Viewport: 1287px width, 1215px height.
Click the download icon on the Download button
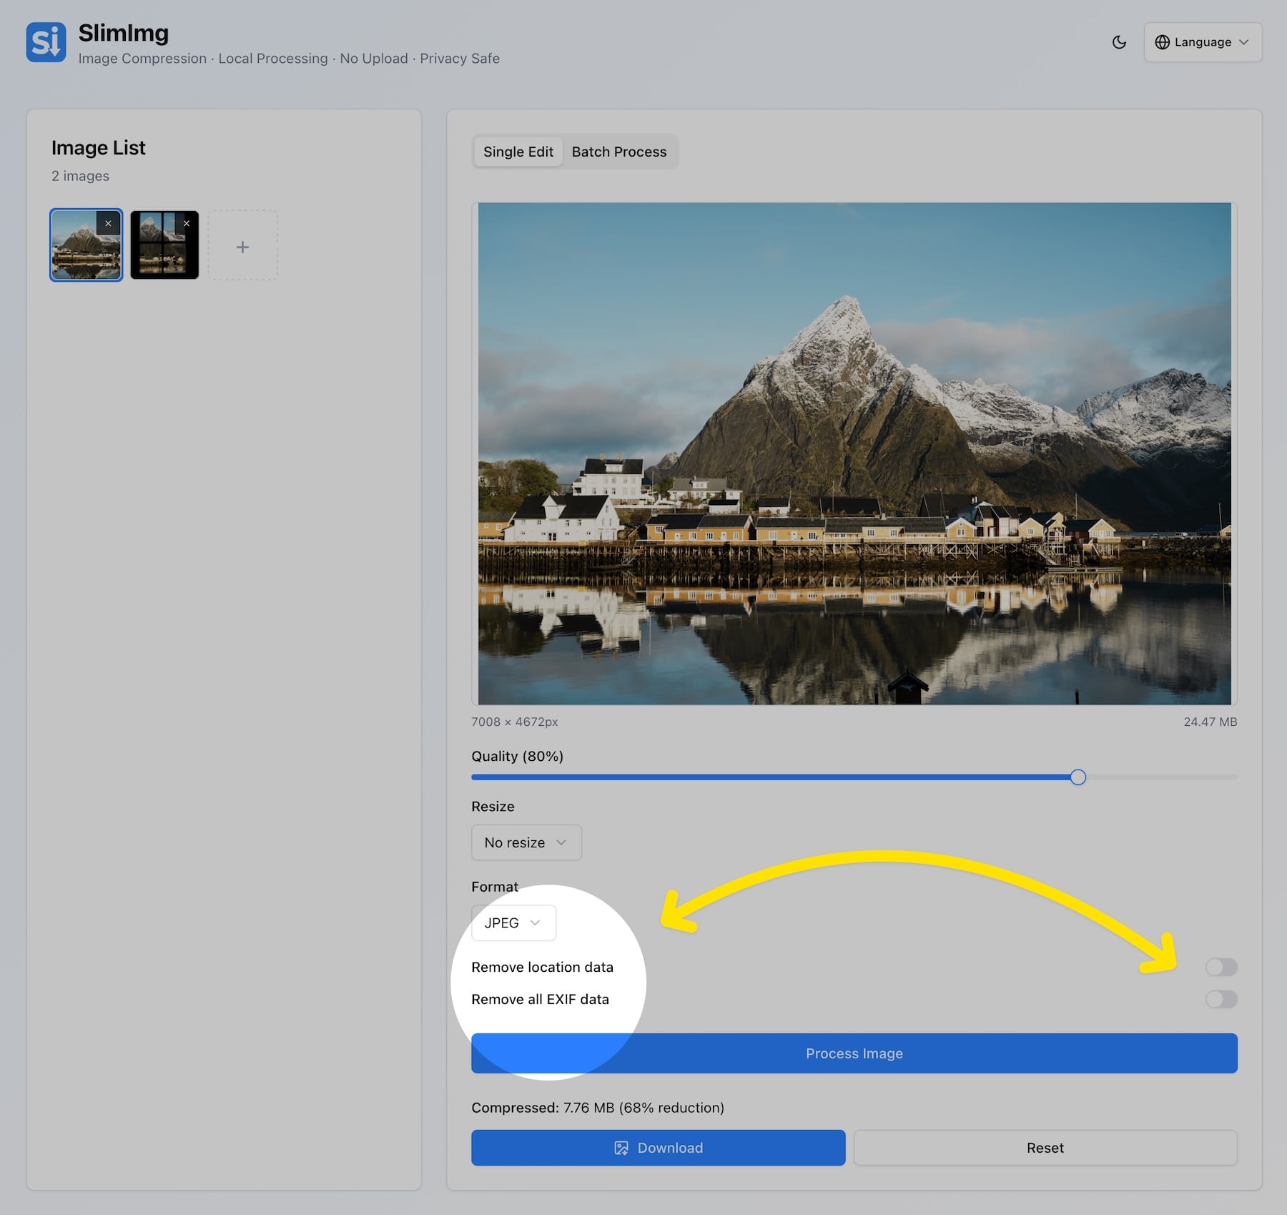click(621, 1147)
